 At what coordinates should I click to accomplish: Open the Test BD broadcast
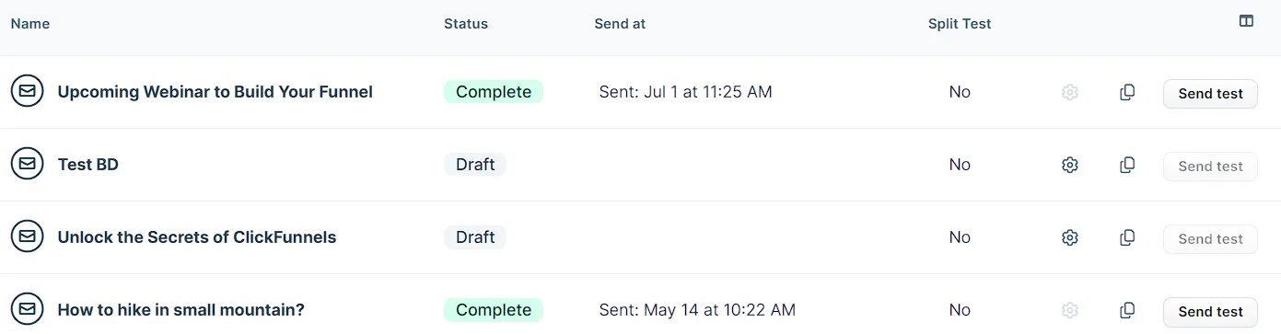[87, 164]
